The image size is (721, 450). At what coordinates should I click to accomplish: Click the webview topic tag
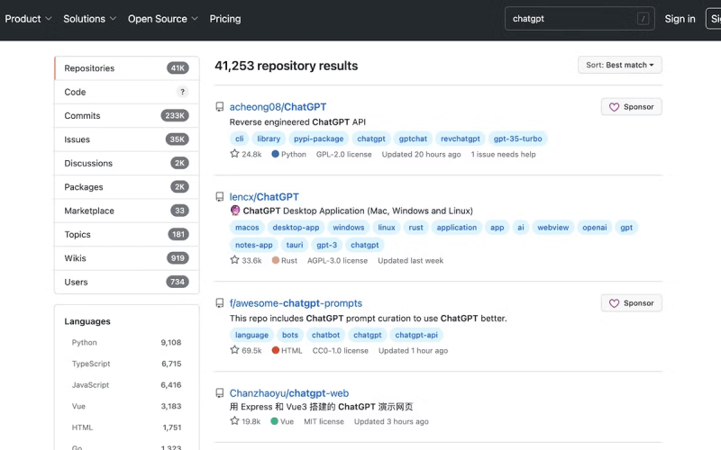553,228
